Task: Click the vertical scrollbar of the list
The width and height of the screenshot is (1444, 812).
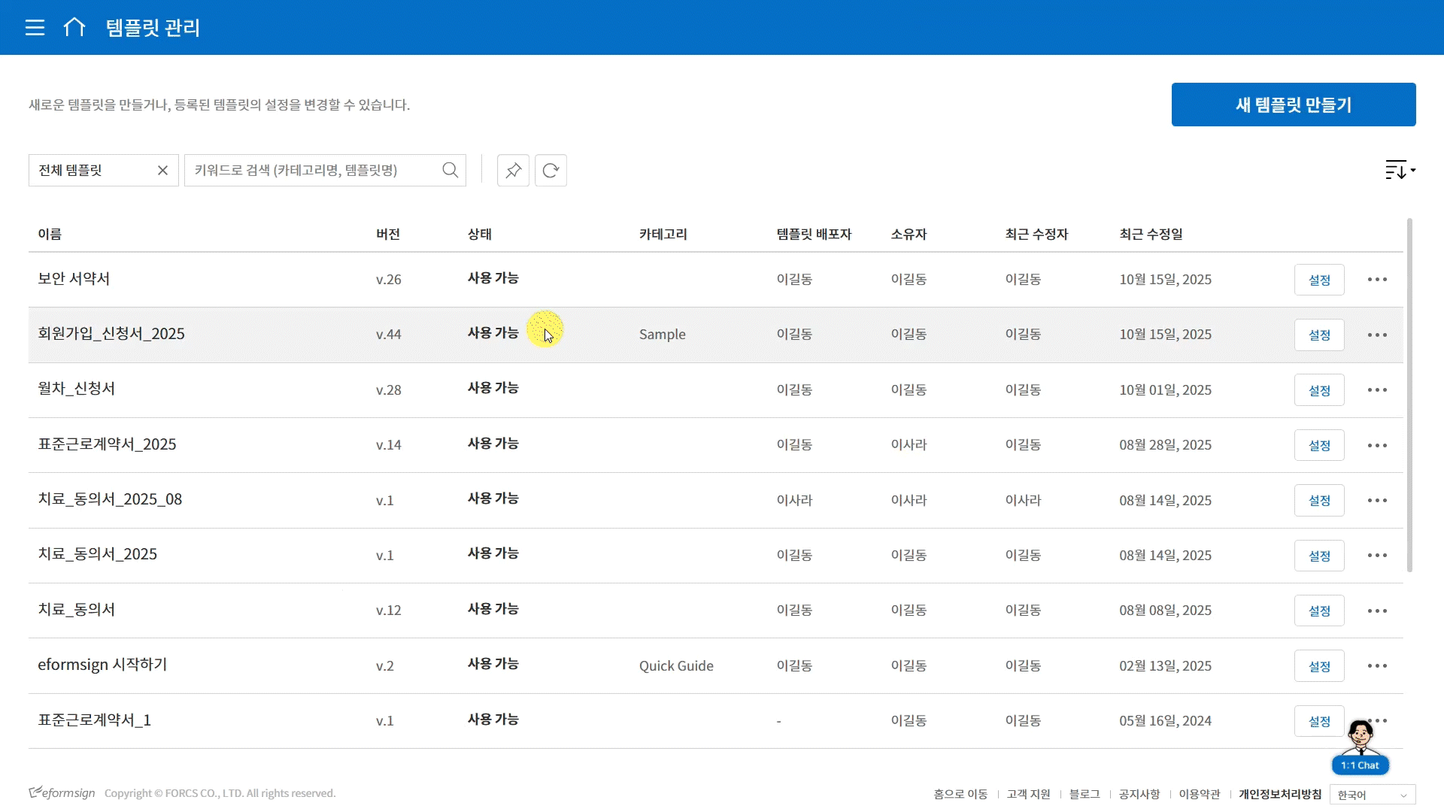Action: (1409, 395)
